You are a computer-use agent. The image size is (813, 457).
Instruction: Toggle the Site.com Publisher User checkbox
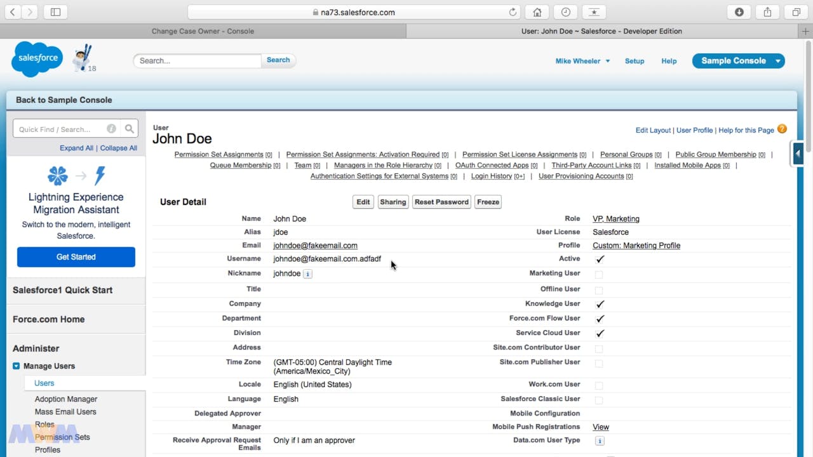599,364
